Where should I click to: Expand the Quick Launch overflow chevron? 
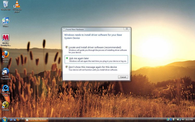click(x=23, y=119)
